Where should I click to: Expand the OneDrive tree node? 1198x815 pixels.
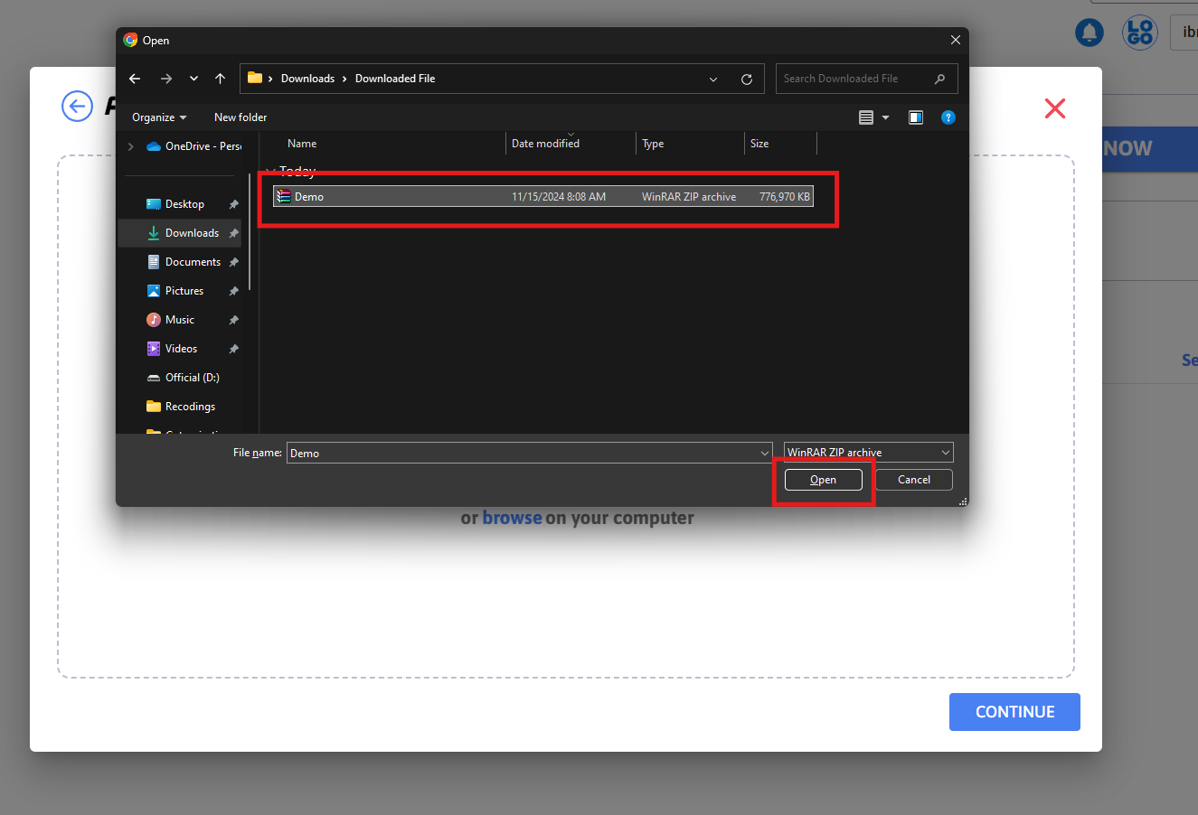click(x=131, y=146)
